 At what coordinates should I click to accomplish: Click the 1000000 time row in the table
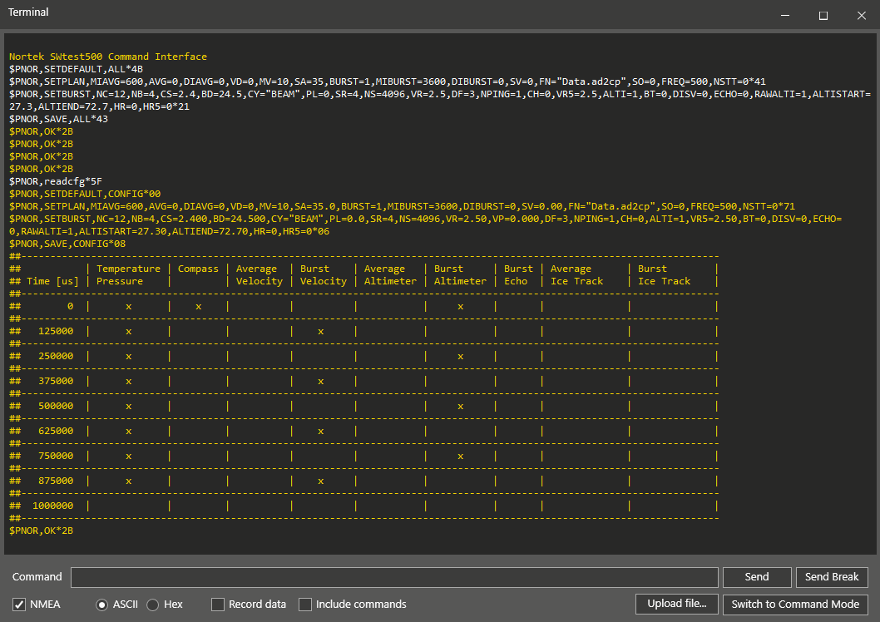click(x=363, y=506)
